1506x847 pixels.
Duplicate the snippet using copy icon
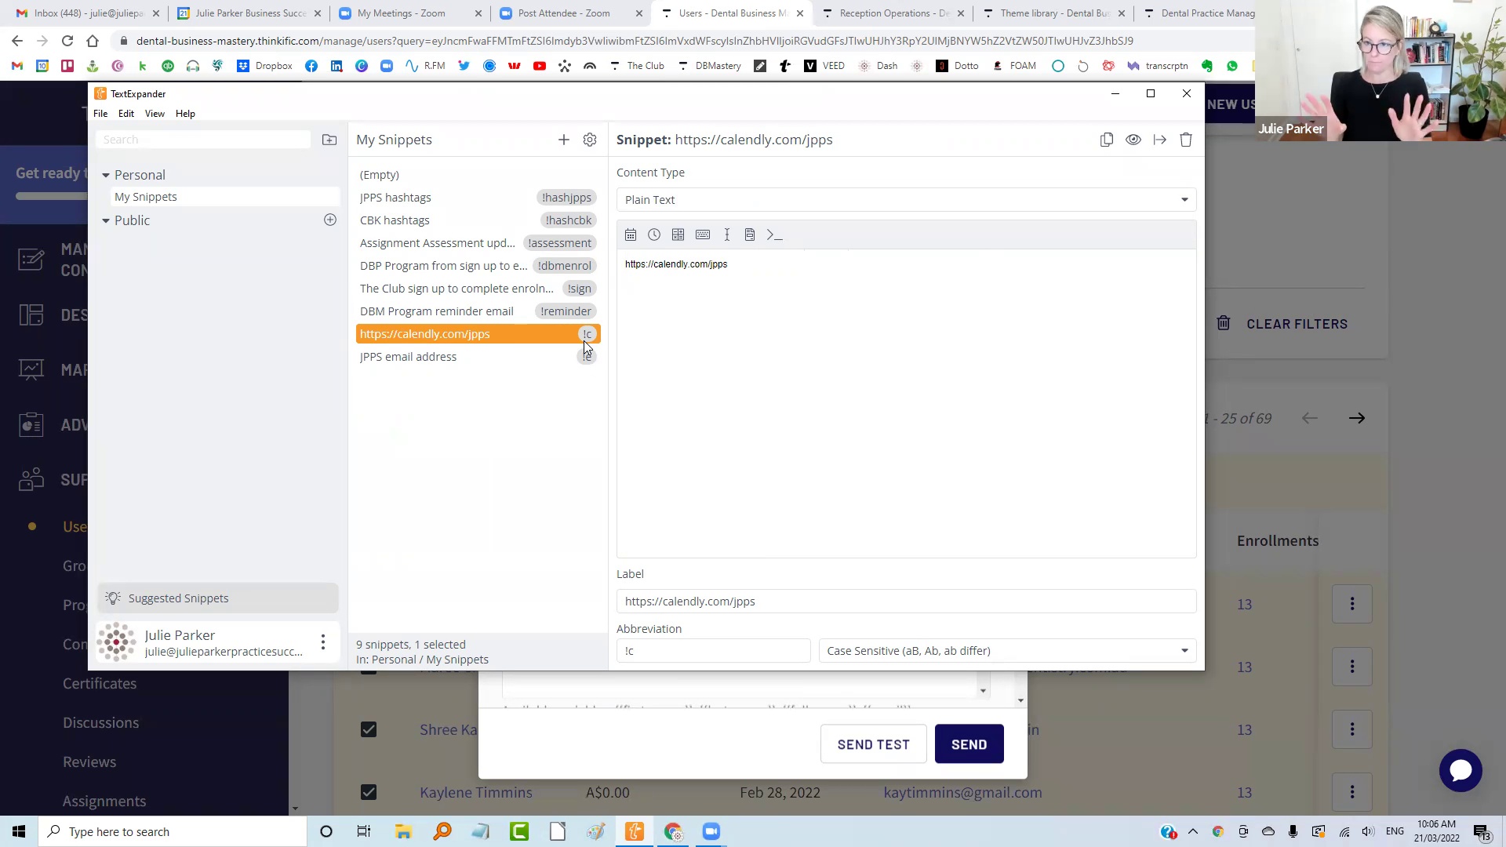coord(1107,140)
